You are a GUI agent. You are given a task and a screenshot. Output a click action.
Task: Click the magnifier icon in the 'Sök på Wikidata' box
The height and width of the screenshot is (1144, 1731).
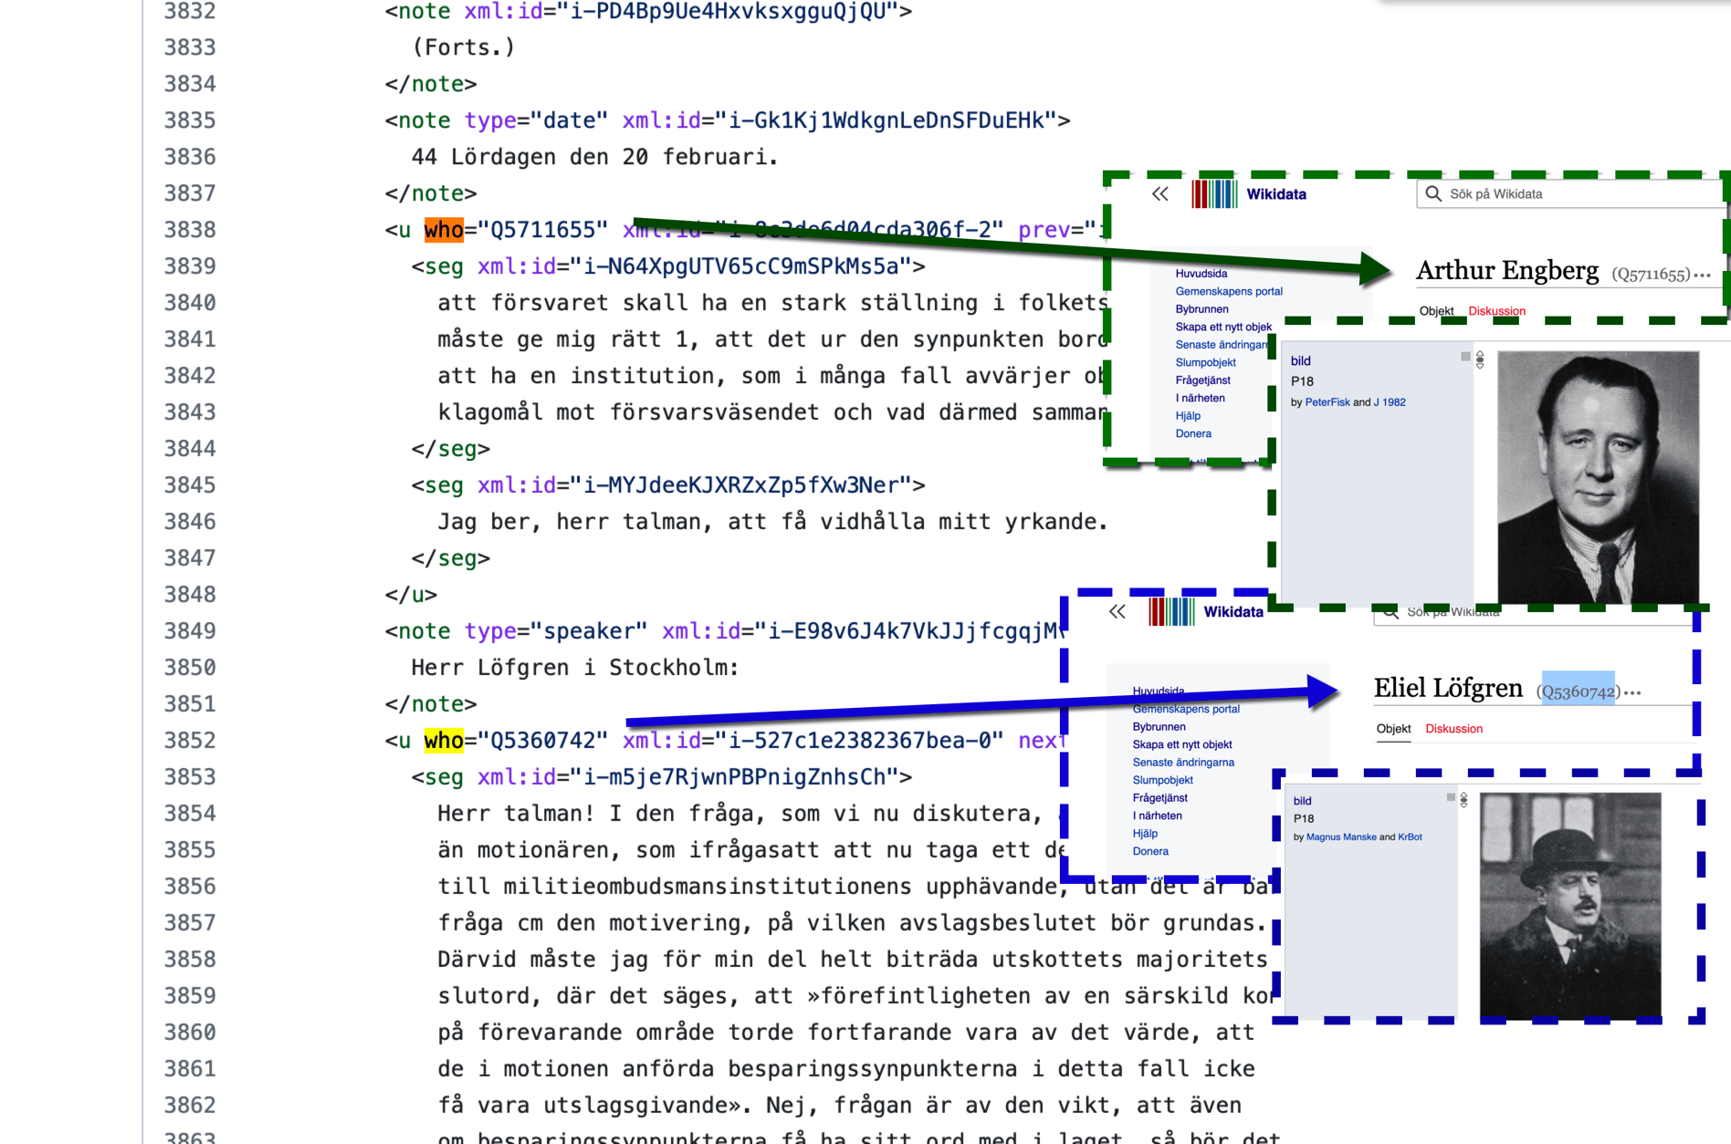coord(1433,194)
